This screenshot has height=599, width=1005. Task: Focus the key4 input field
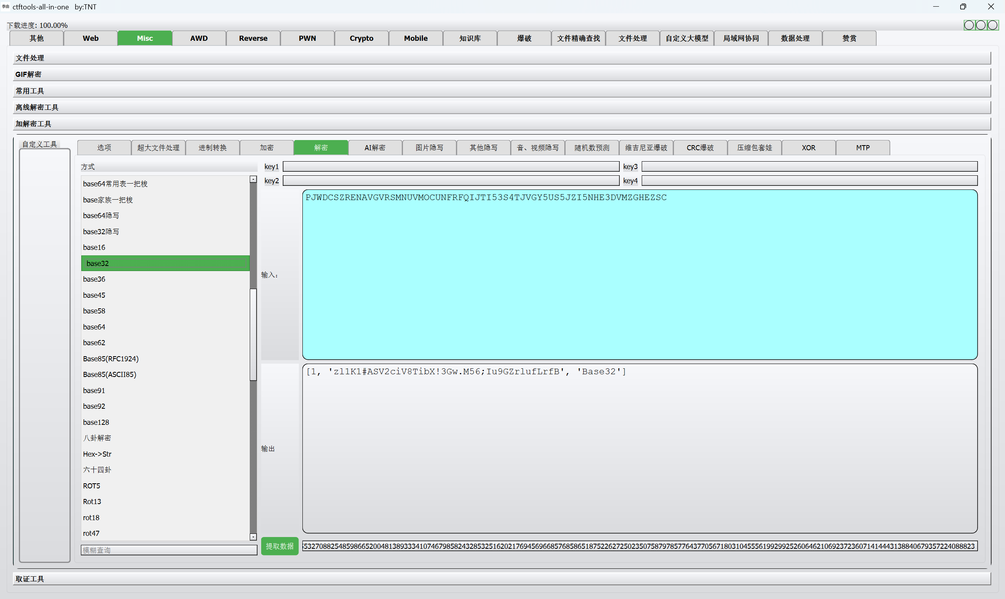(x=809, y=181)
